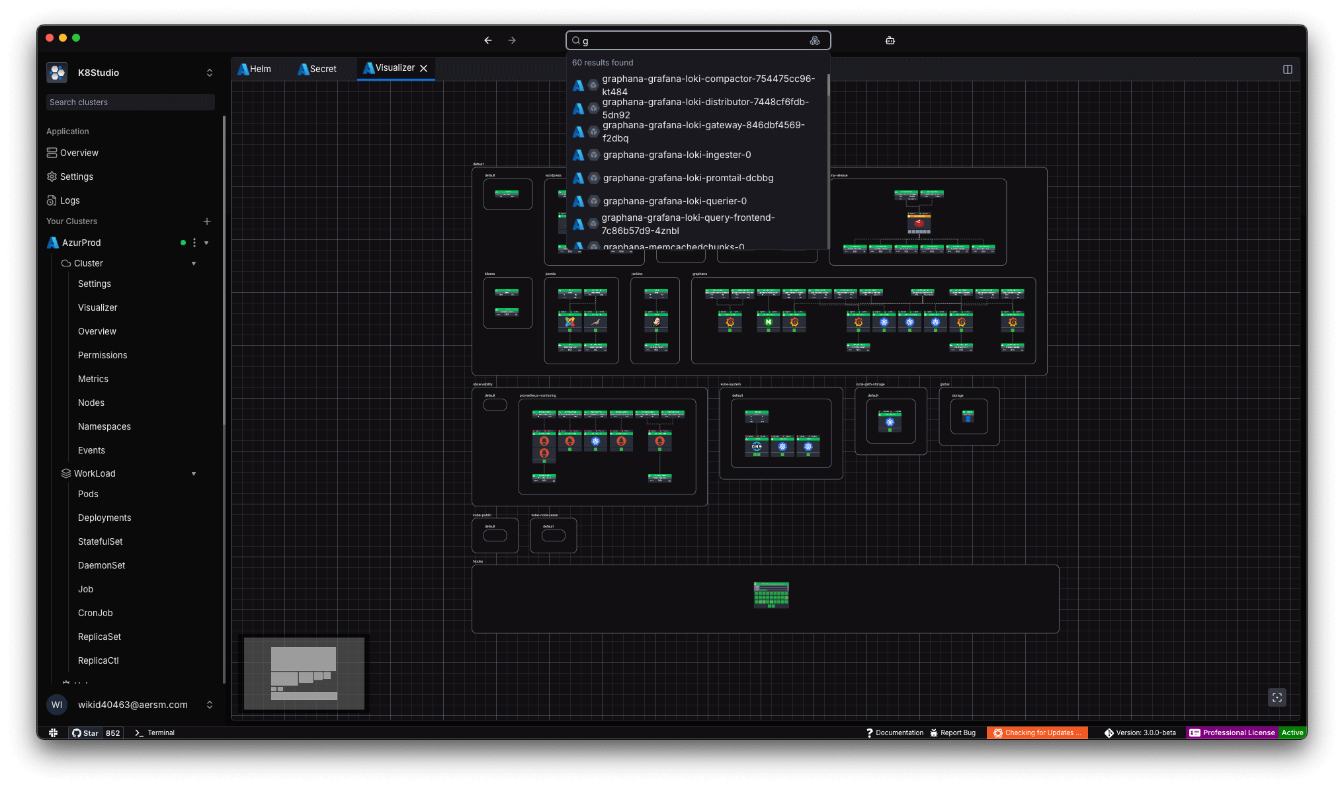The image size is (1344, 788).
Task: Open the grid icon in the status bar
Action: click(x=54, y=732)
